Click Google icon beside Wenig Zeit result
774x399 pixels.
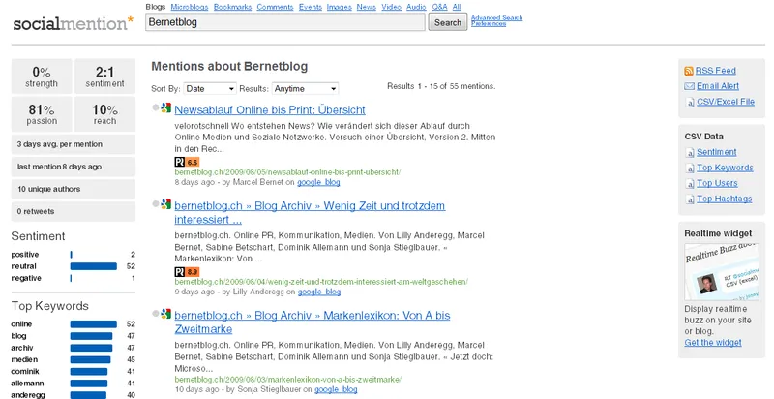tap(165, 204)
